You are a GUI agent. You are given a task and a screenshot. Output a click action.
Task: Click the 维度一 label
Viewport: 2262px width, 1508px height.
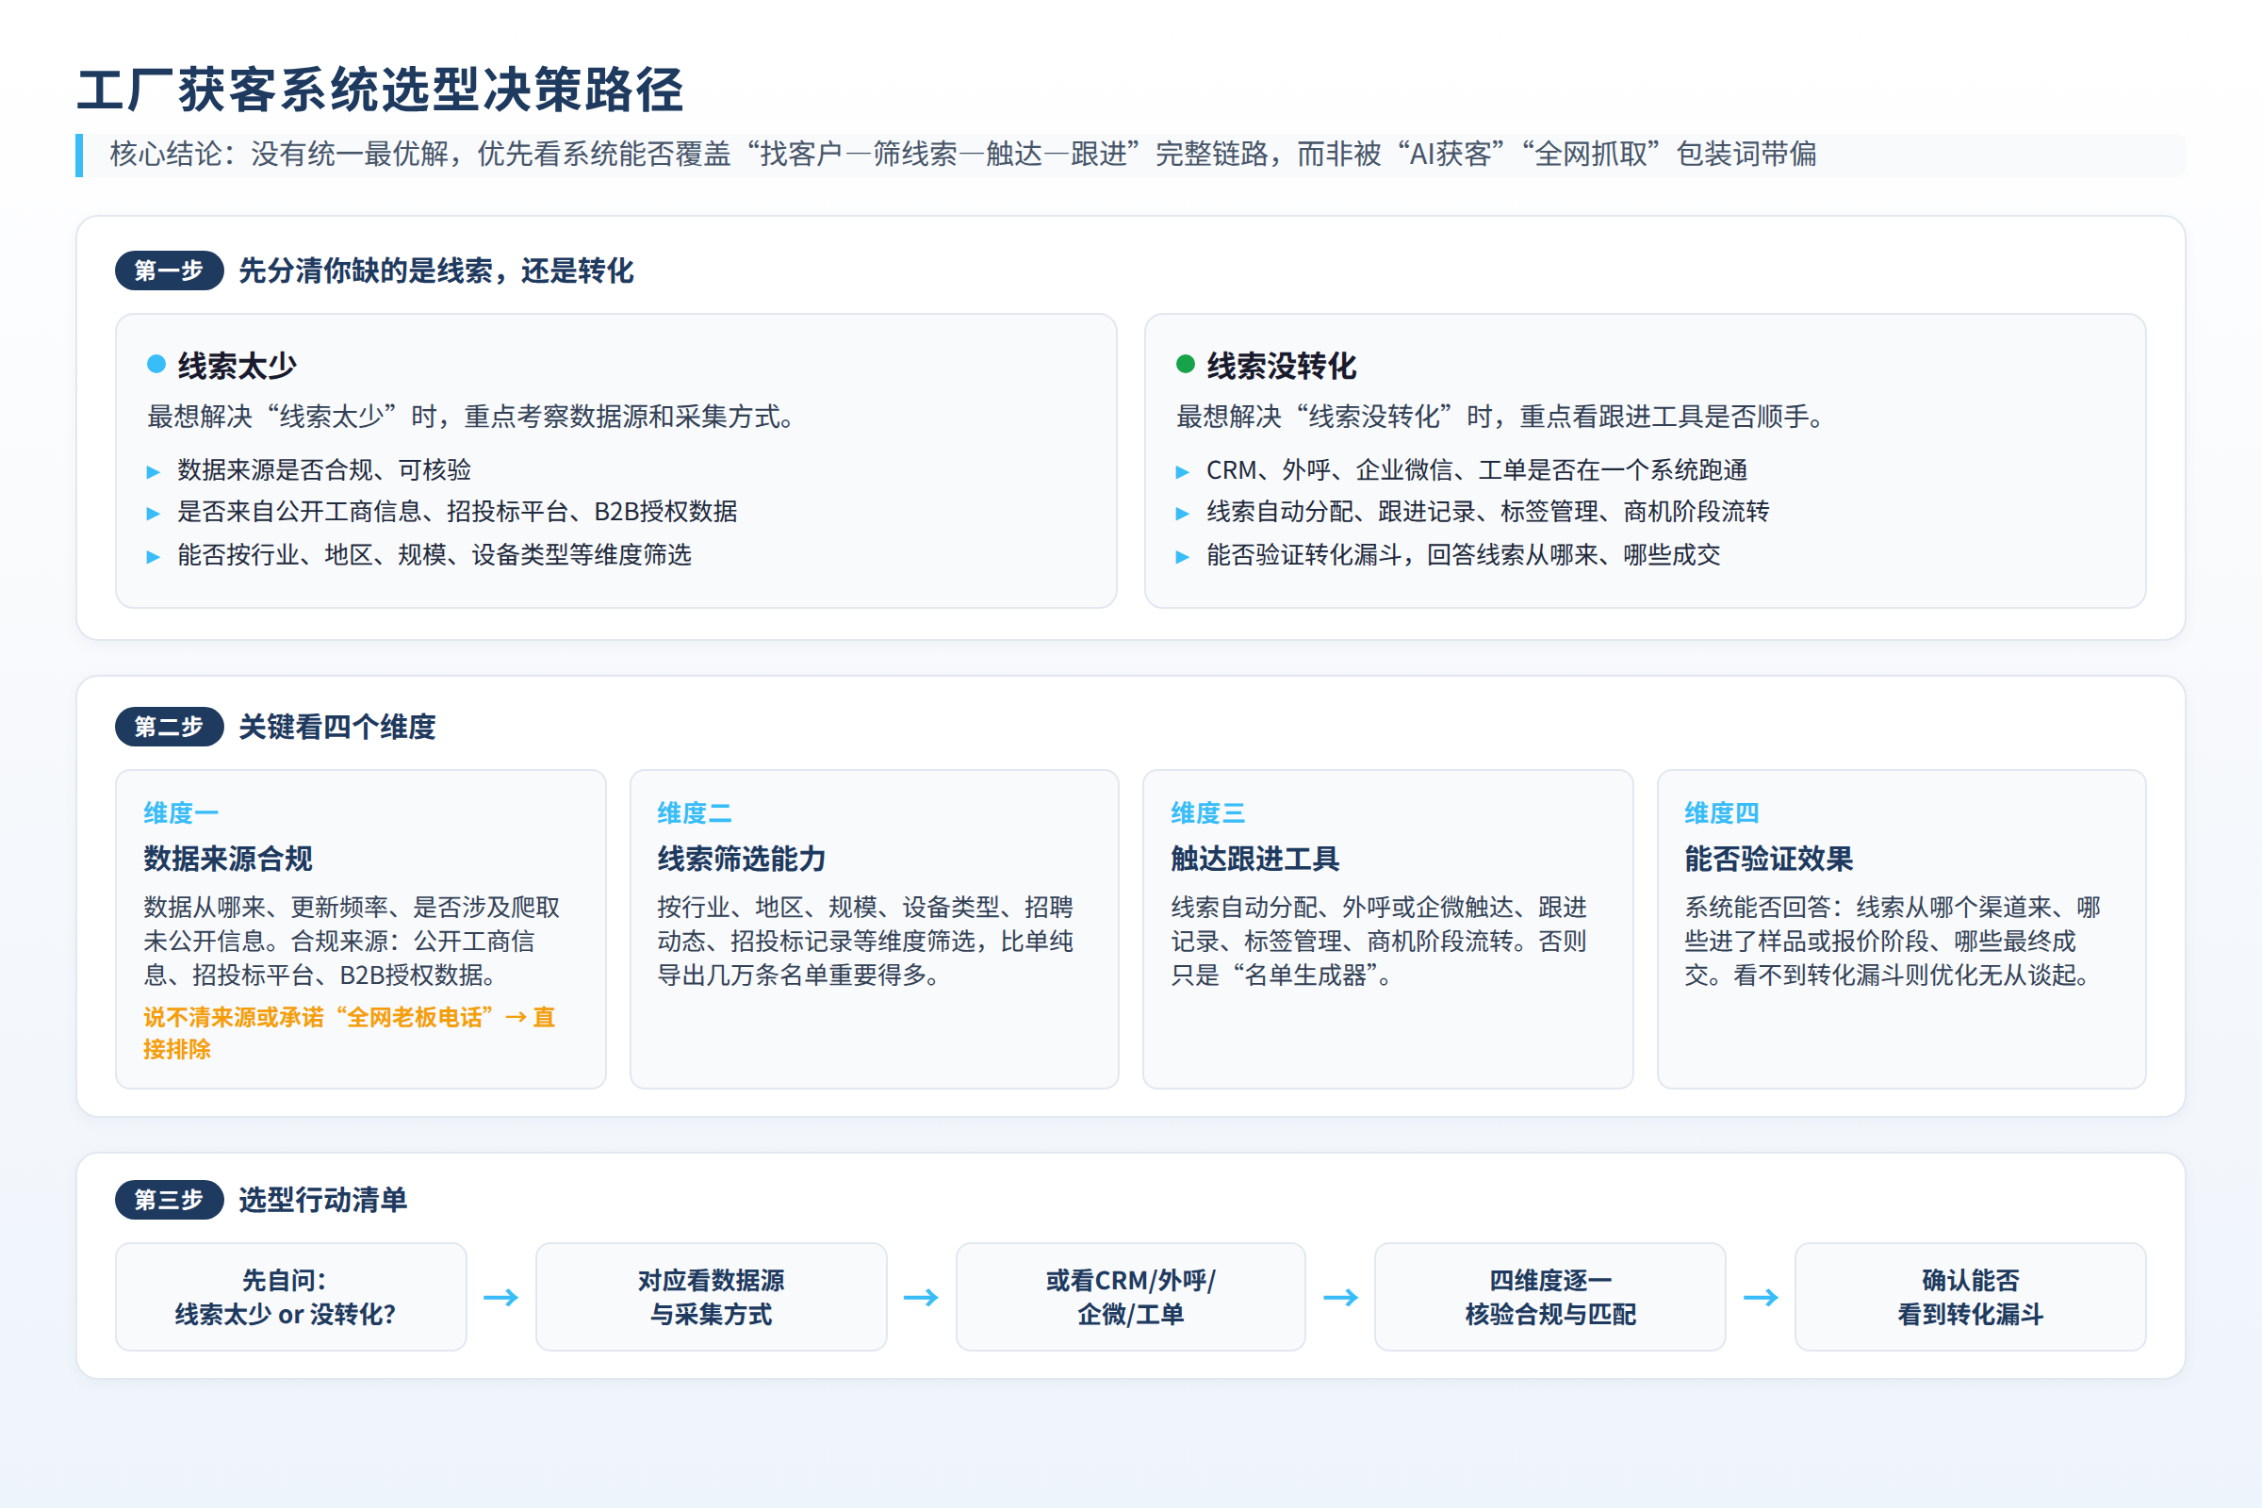[x=181, y=812]
